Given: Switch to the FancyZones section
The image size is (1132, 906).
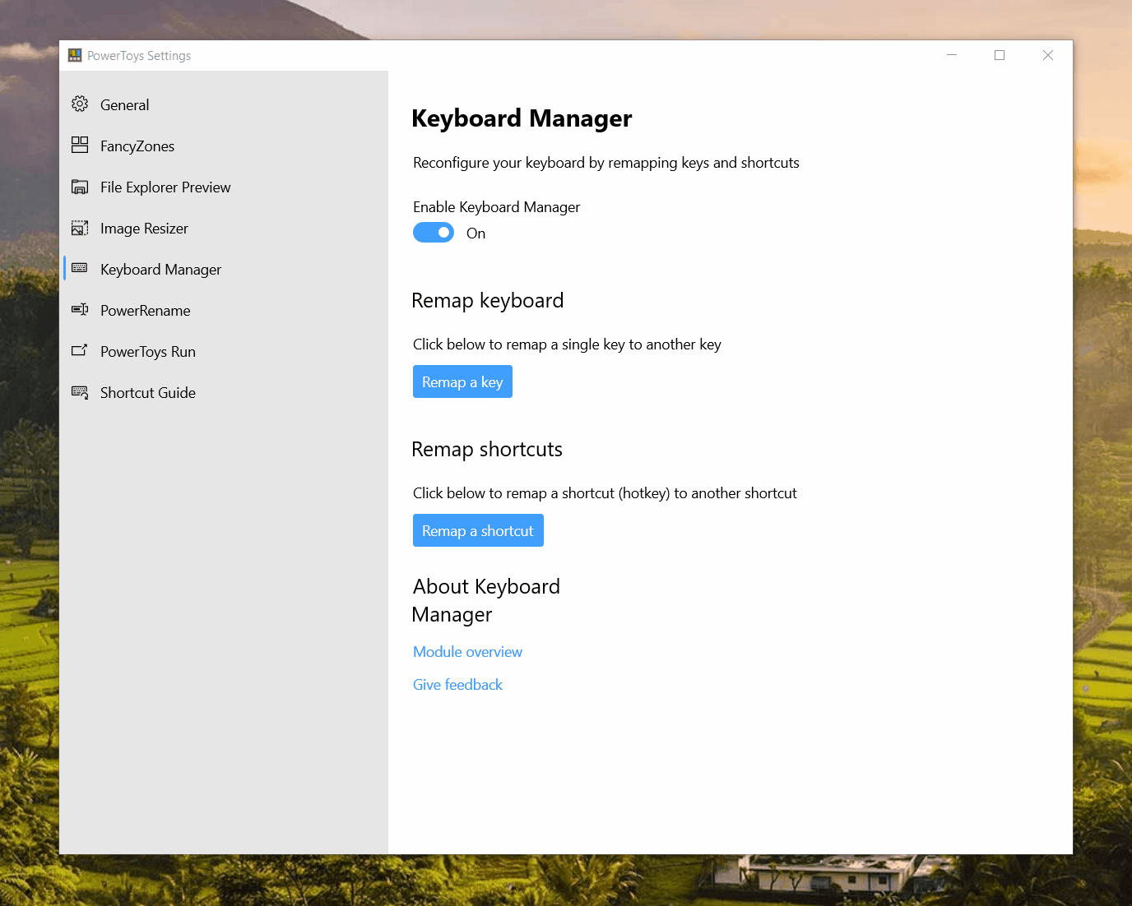Looking at the screenshot, I should 137,146.
